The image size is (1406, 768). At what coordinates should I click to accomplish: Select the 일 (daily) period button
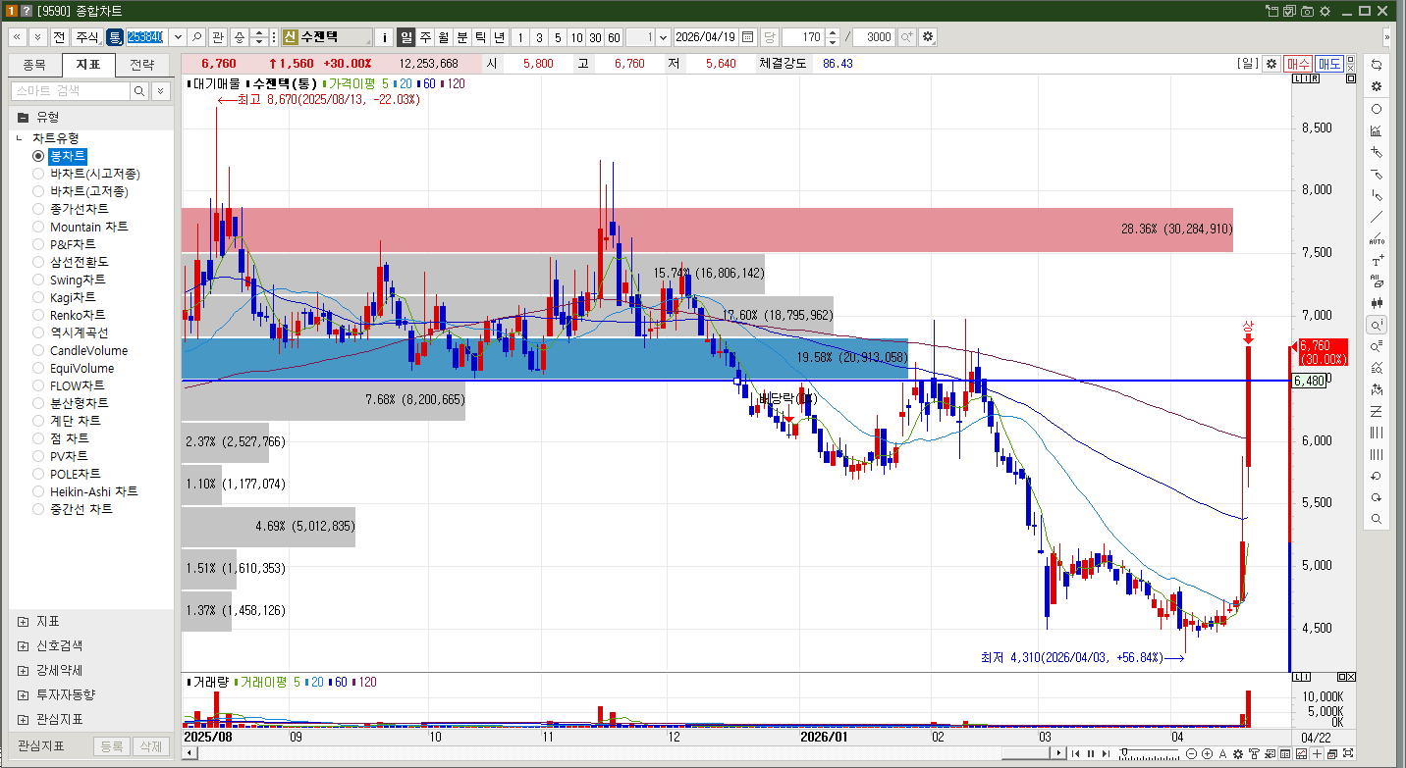[406, 37]
